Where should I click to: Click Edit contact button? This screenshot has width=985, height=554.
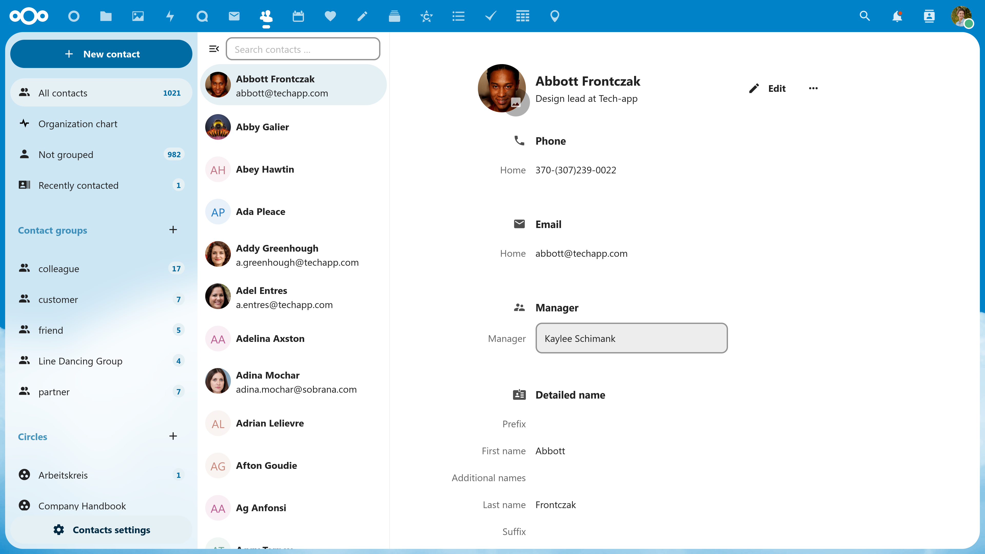(768, 88)
